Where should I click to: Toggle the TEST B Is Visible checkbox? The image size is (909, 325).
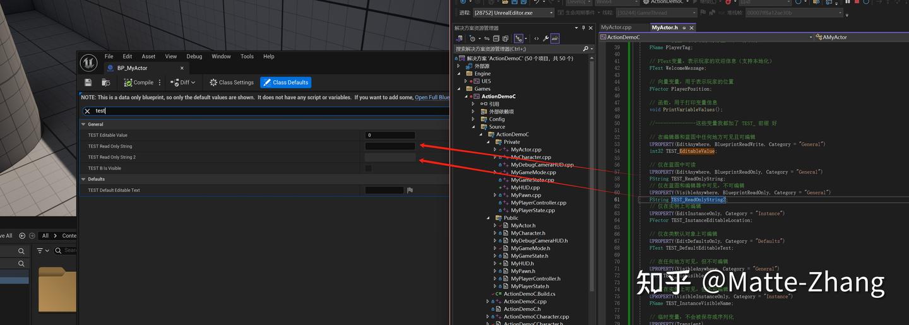tap(368, 168)
